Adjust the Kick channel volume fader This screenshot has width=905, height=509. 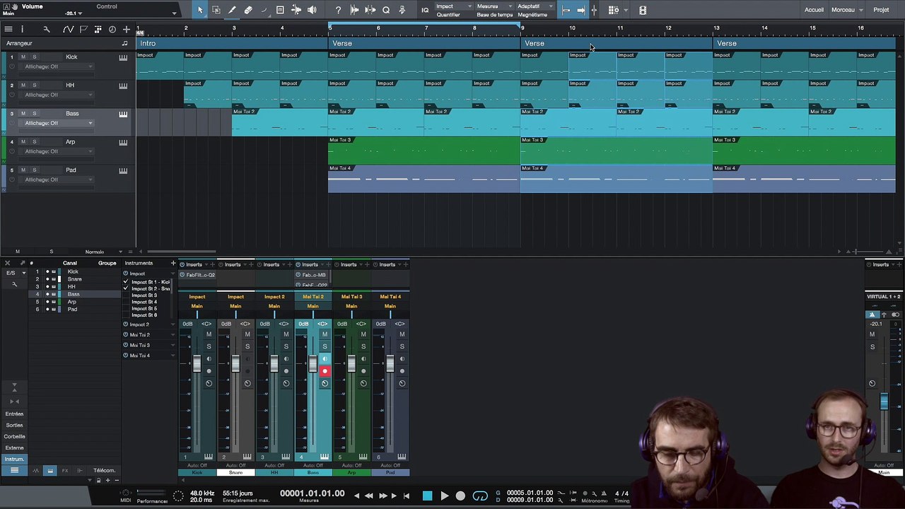pyautogui.click(x=197, y=363)
